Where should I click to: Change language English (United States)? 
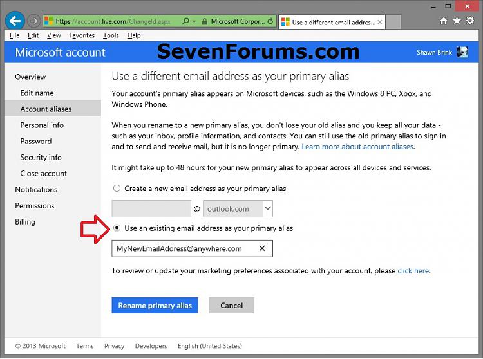pos(210,346)
